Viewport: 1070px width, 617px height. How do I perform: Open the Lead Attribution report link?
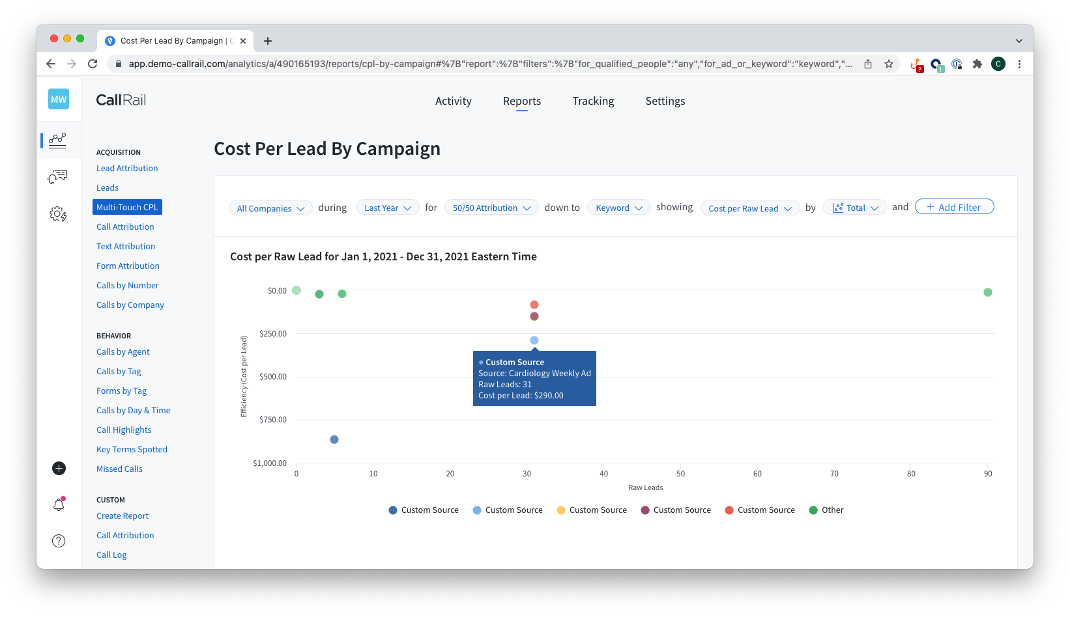pos(127,168)
